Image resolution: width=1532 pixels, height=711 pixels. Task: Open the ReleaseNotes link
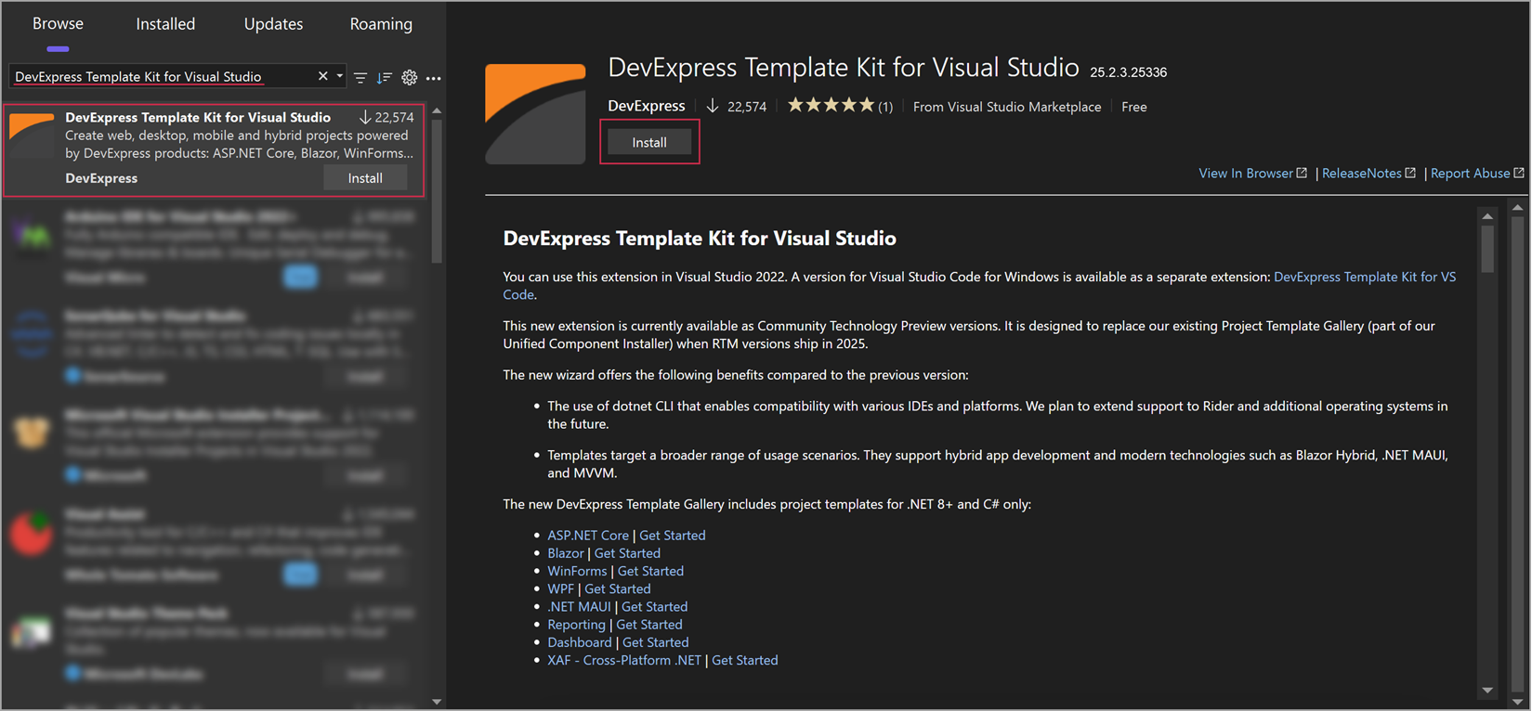(x=1368, y=174)
